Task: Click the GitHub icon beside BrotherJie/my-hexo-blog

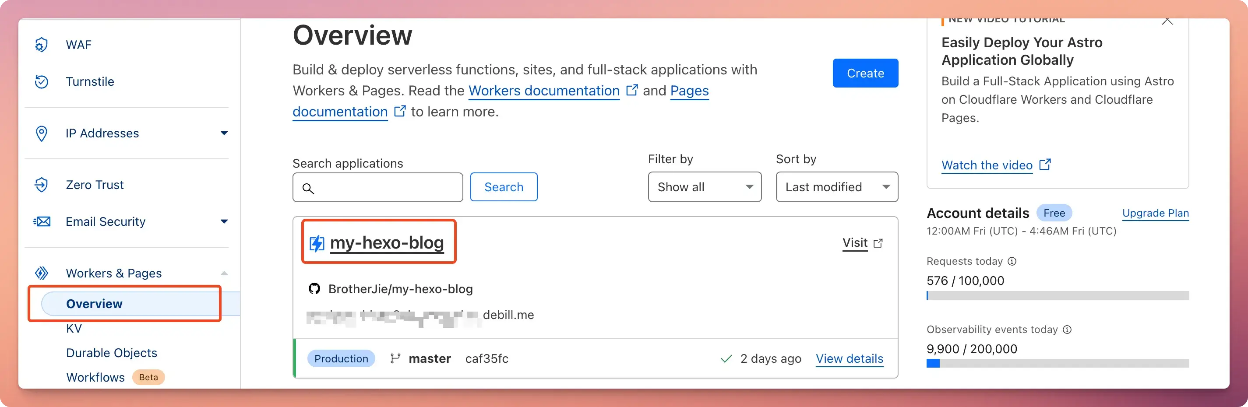Action: coord(314,289)
